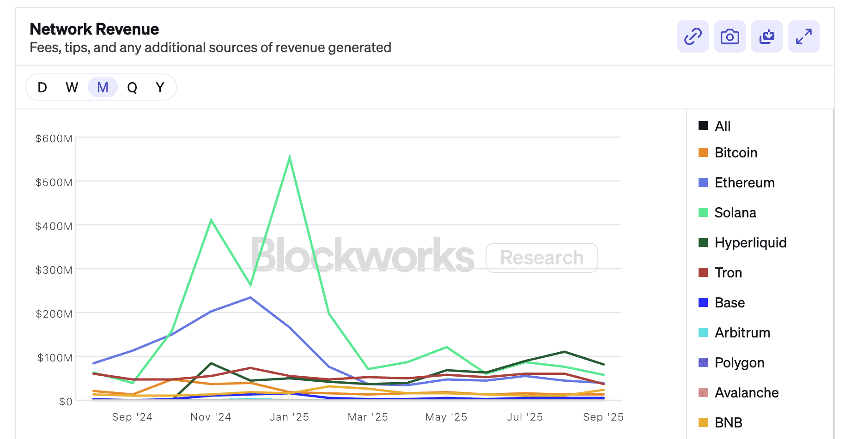Click the $300M axis label
This screenshot has width=845, height=439.
54,270
